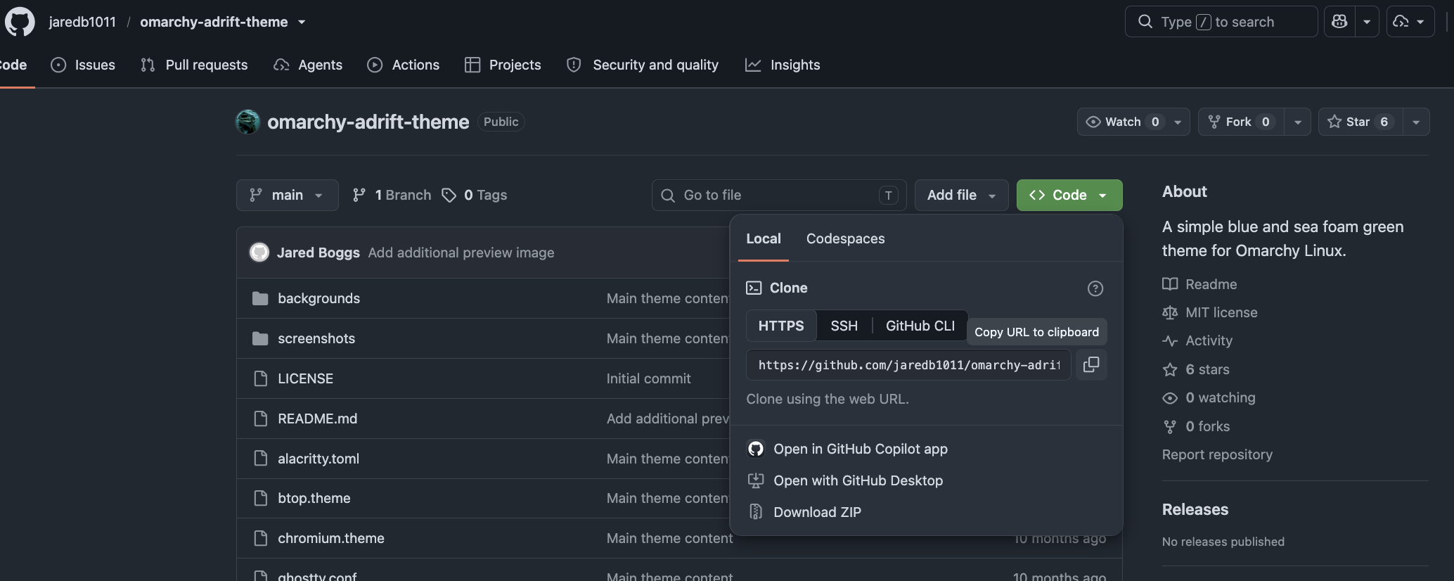Open Security and quality tab

pyautogui.click(x=643, y=65)
